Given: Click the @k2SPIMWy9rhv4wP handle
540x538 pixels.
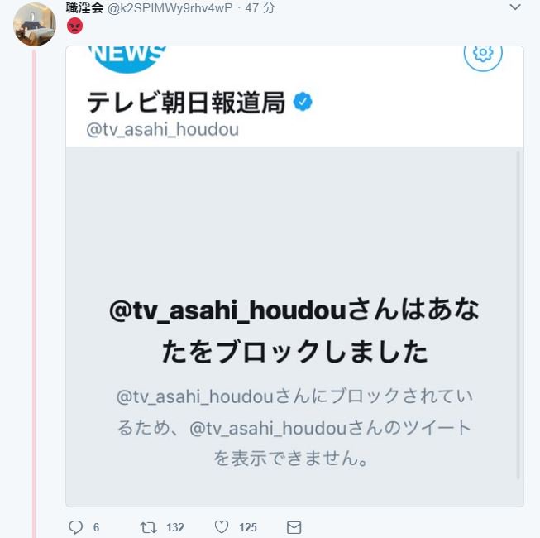Looking at the screenshot, I should point(170,8).
